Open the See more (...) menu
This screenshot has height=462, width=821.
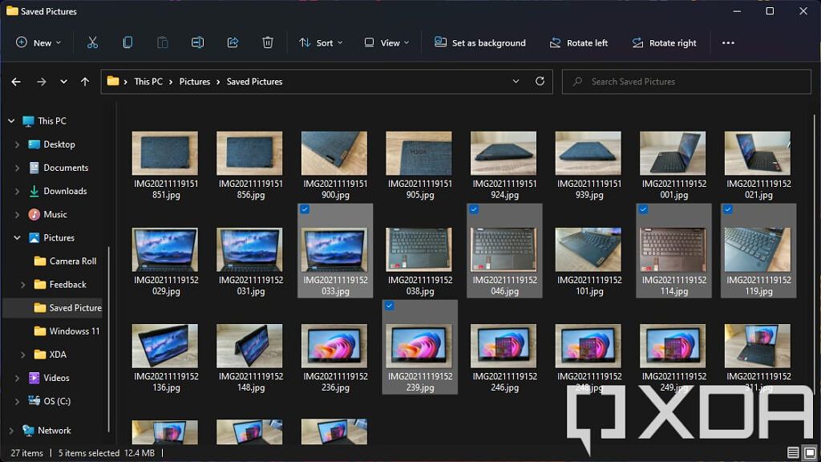pos(728,43)
